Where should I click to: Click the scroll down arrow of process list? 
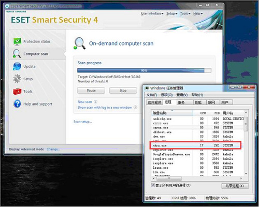pyautogui.click(x=246, y=174)
